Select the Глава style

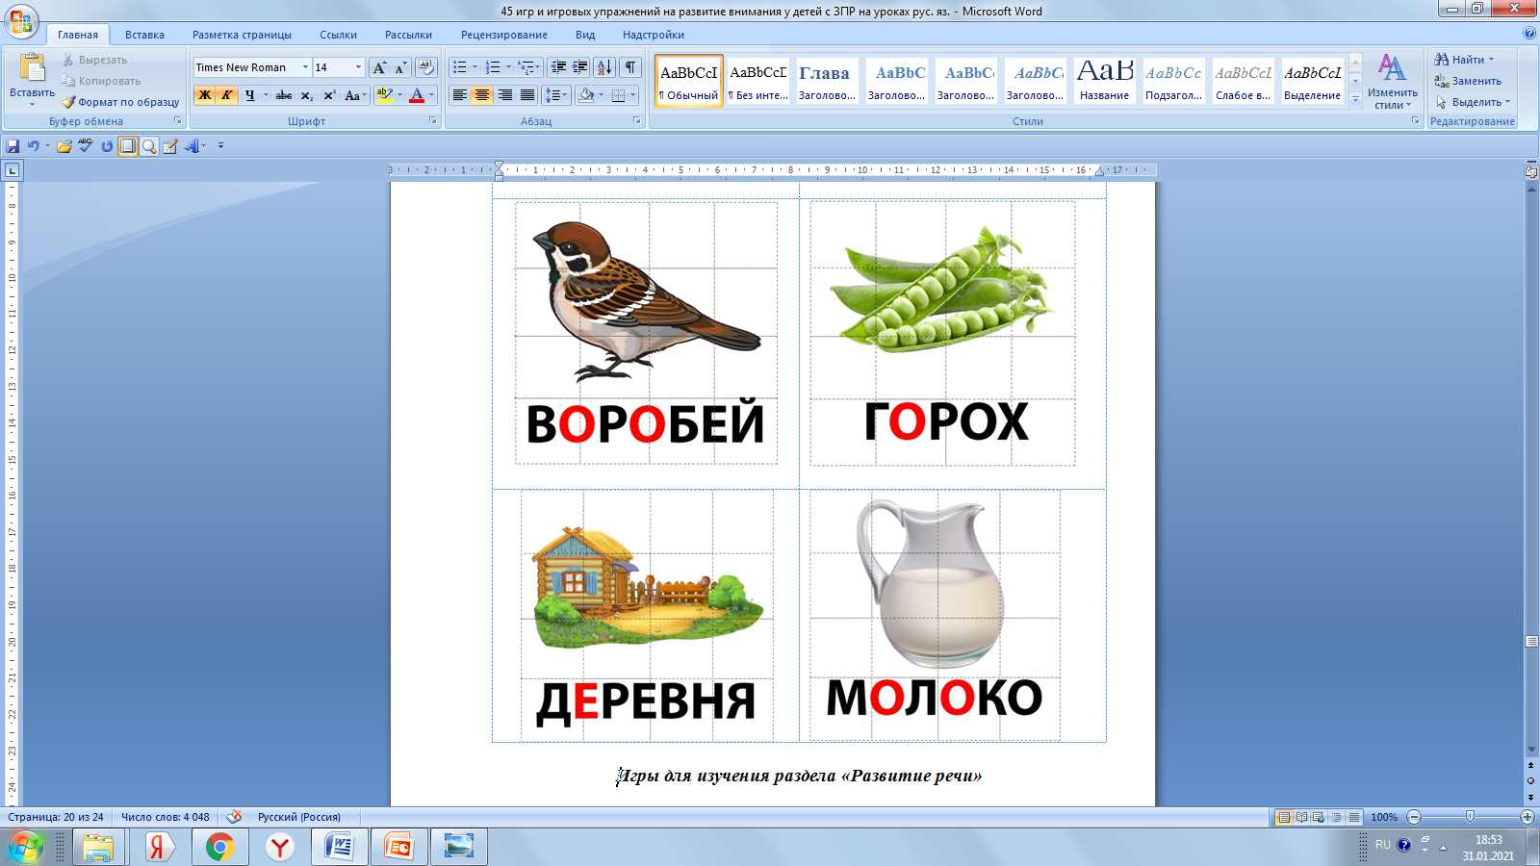tap(827, 81)
